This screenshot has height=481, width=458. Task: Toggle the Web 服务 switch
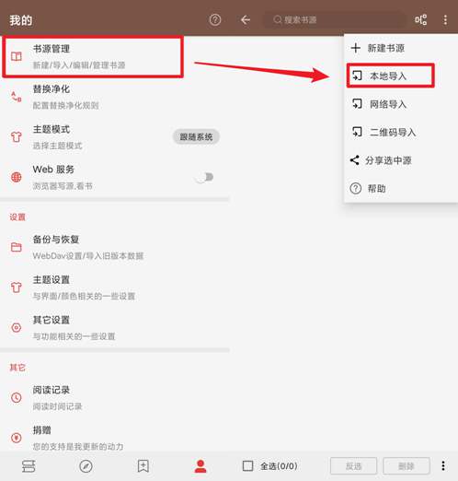(205, 177)
